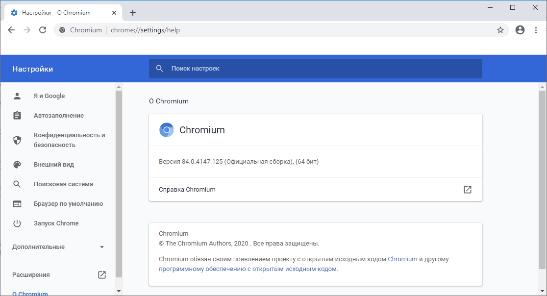Reload the current page
The height and width of the screenshot is (296, 547).
point(43,30)
